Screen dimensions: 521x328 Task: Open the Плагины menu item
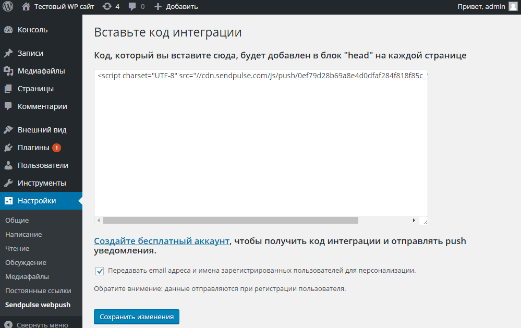[33, 148]
